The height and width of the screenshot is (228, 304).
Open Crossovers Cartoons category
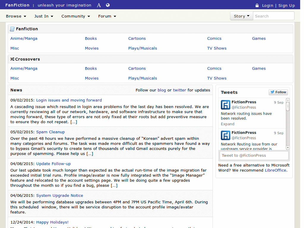pos(137,69)
